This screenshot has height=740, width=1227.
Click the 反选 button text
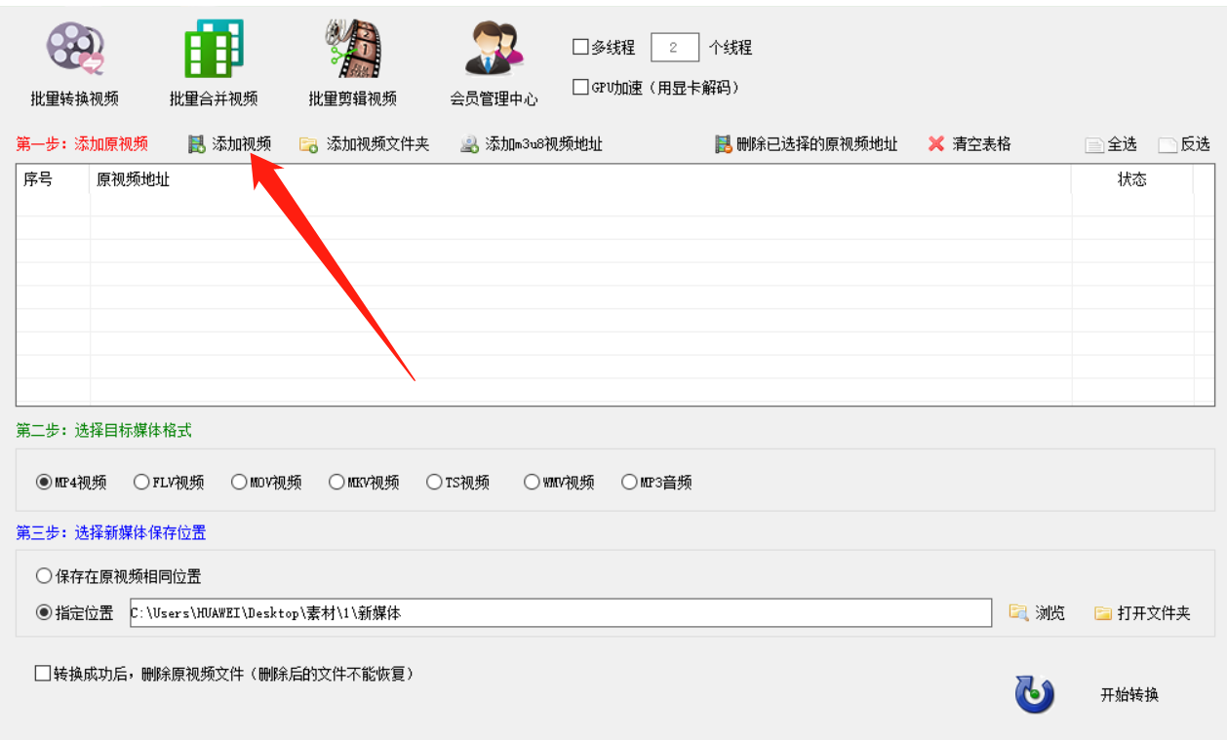(1196, 144)
